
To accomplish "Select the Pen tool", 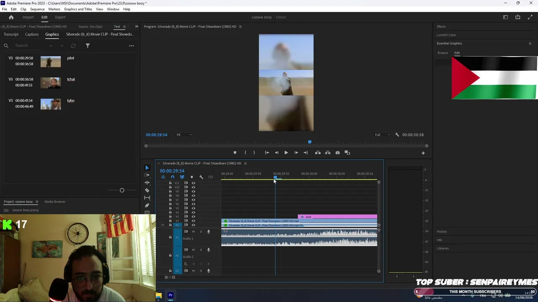I will [147, 206].
